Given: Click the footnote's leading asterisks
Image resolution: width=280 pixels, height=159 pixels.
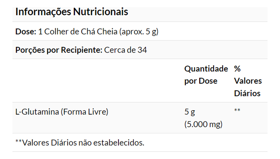Looking at the screenshot, I should [x=18, y=142].
